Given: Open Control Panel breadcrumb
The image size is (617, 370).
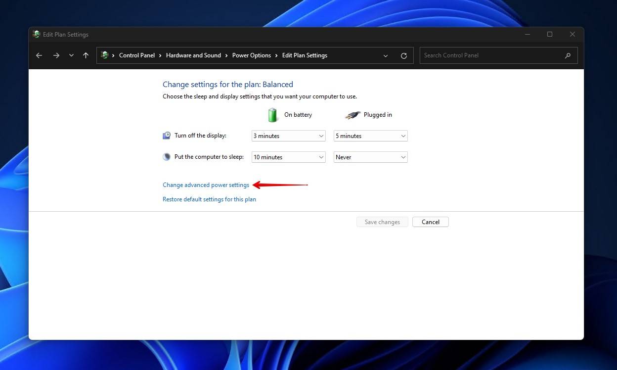Looking at the screenshot, I should pos(137,55).
